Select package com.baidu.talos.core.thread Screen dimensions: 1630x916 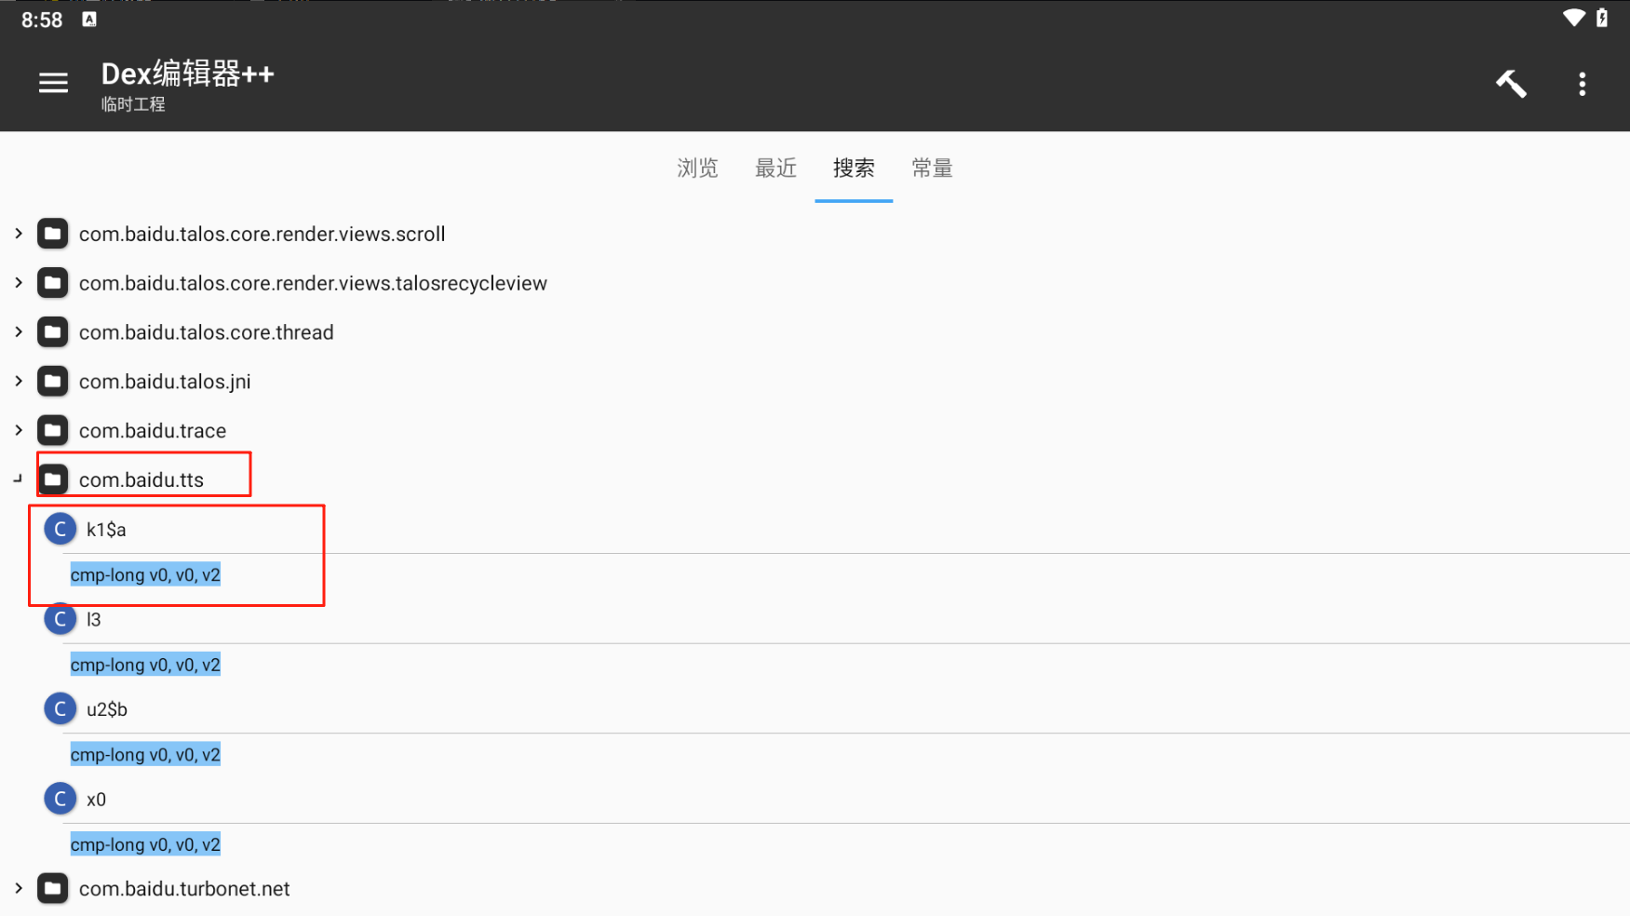(x=206, y=332)
